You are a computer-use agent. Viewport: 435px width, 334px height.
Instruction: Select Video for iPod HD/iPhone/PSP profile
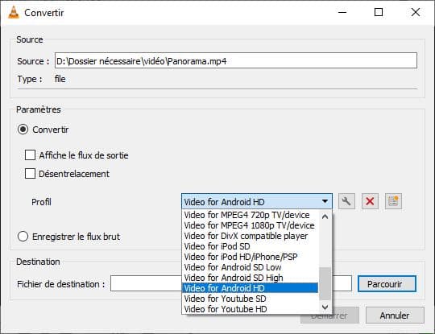[250, 257]
